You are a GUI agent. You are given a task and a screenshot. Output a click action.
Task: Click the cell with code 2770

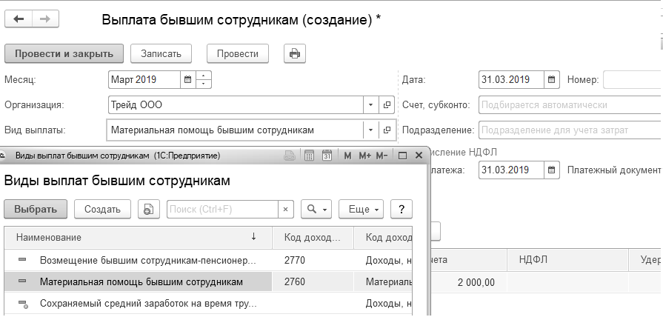click(x=313, y=260)
